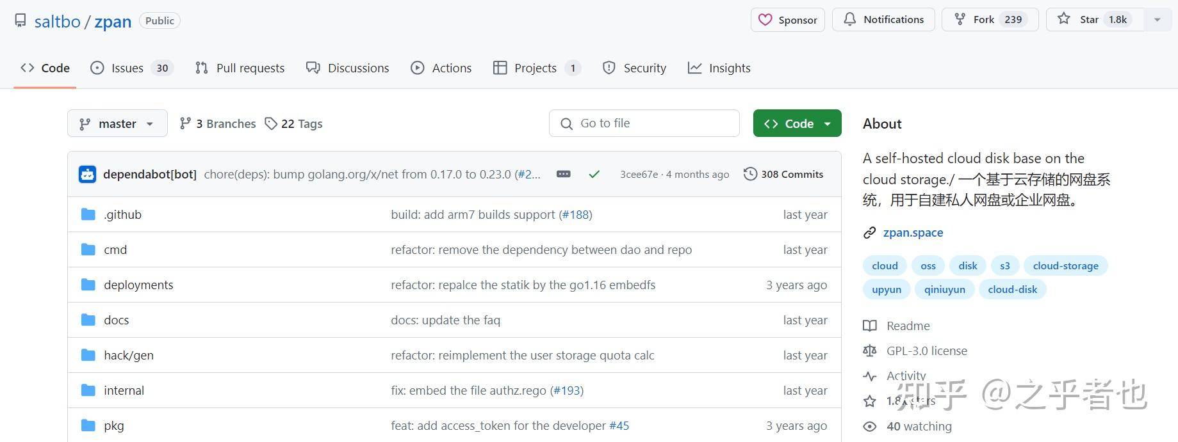1178x442 pixels.
Task: Open the 40 watching link
Action: [919, 426]
